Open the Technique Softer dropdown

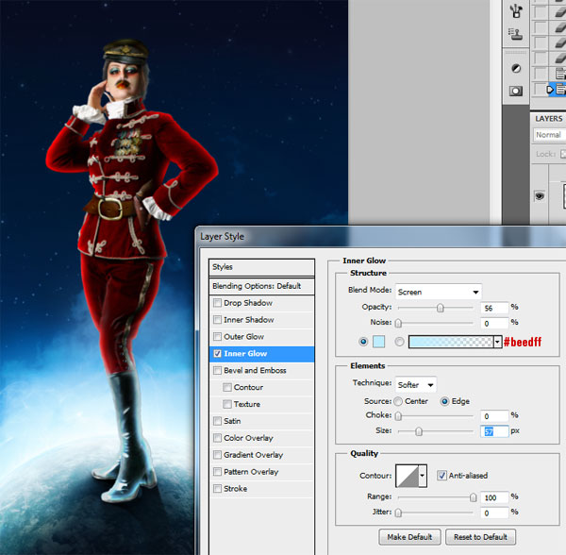tap(416, 385)
